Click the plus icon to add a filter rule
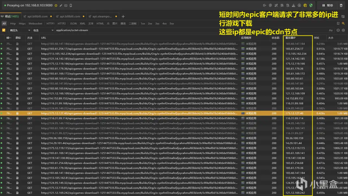The image size is (348, 196). point(343,30)
